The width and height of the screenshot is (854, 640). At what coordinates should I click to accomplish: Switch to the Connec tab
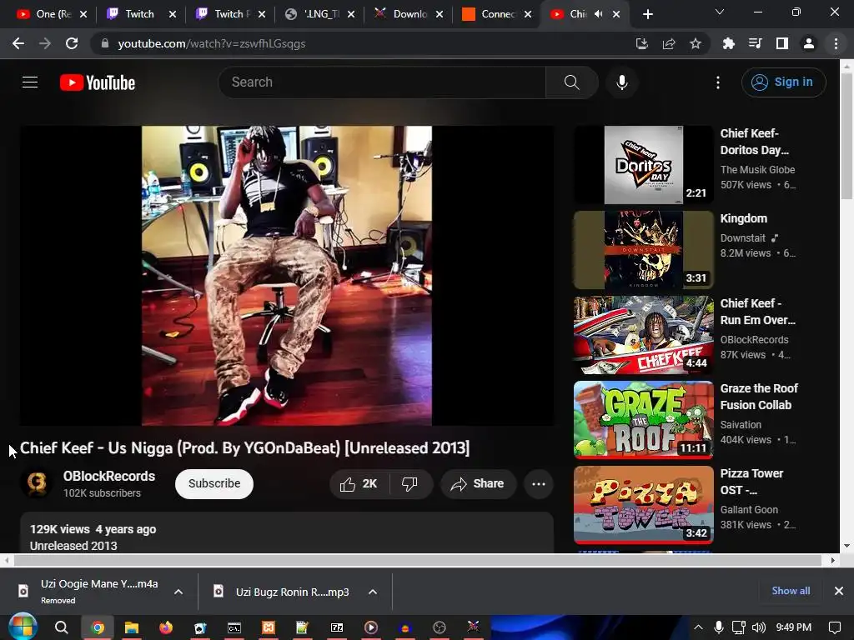point(497,14)
